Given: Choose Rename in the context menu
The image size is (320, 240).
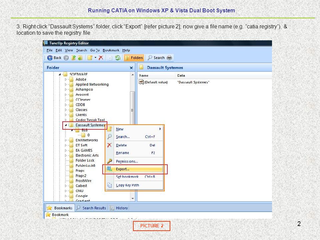Looking at the screenshot, I should [134, 153].
